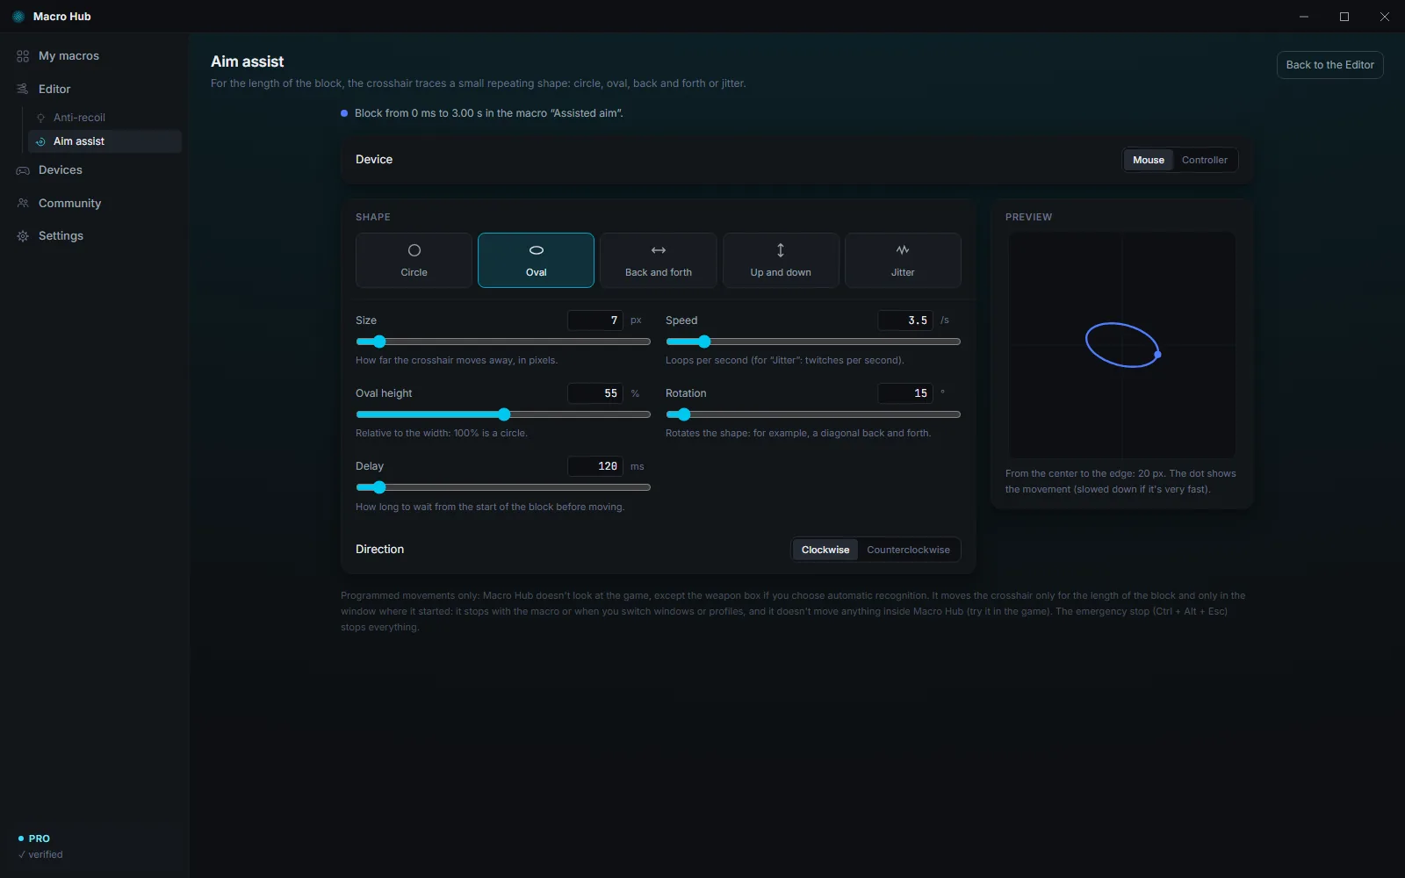Maximize the Macro Hub window

tap(1344, 17)
